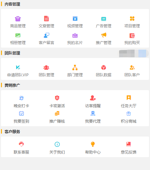
Task: Click the 关于我们 text
Action: (57, 152)
